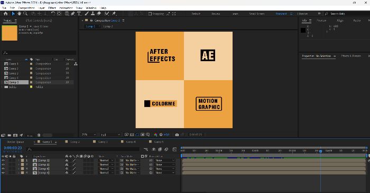The image size is (370, 193).
Task: Select the Brush tool
Action: (x=87, y=14)
